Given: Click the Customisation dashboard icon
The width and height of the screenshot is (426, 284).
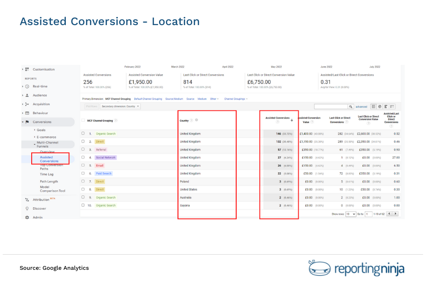Looking at the screenshot, I should [27, 69].
